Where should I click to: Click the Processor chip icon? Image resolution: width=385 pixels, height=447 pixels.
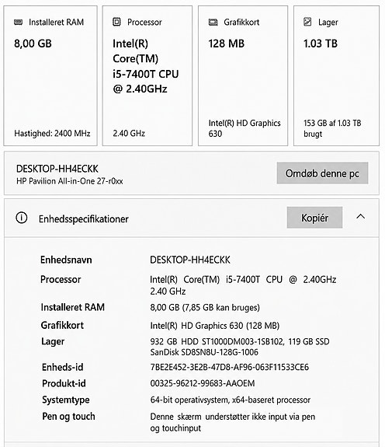[x=116, y=22]
